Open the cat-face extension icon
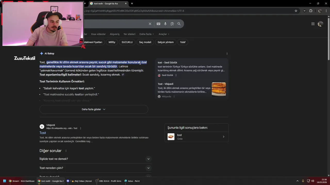The height and width of the screenshot is (185, 330). point(305,11)
